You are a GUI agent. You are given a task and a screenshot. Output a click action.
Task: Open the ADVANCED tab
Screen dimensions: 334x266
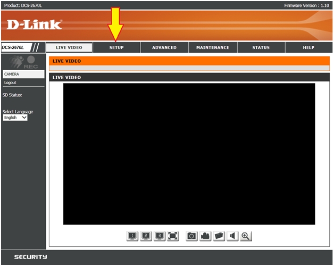tap(164, 47)
